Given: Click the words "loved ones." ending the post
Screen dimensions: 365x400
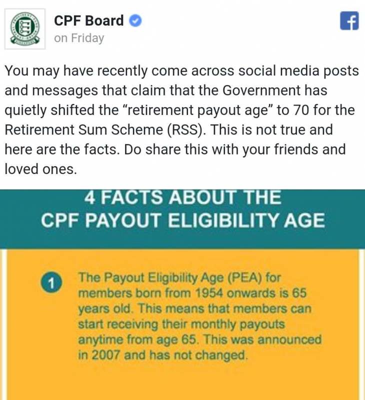Looking at the screenshot, I should 41,169.
